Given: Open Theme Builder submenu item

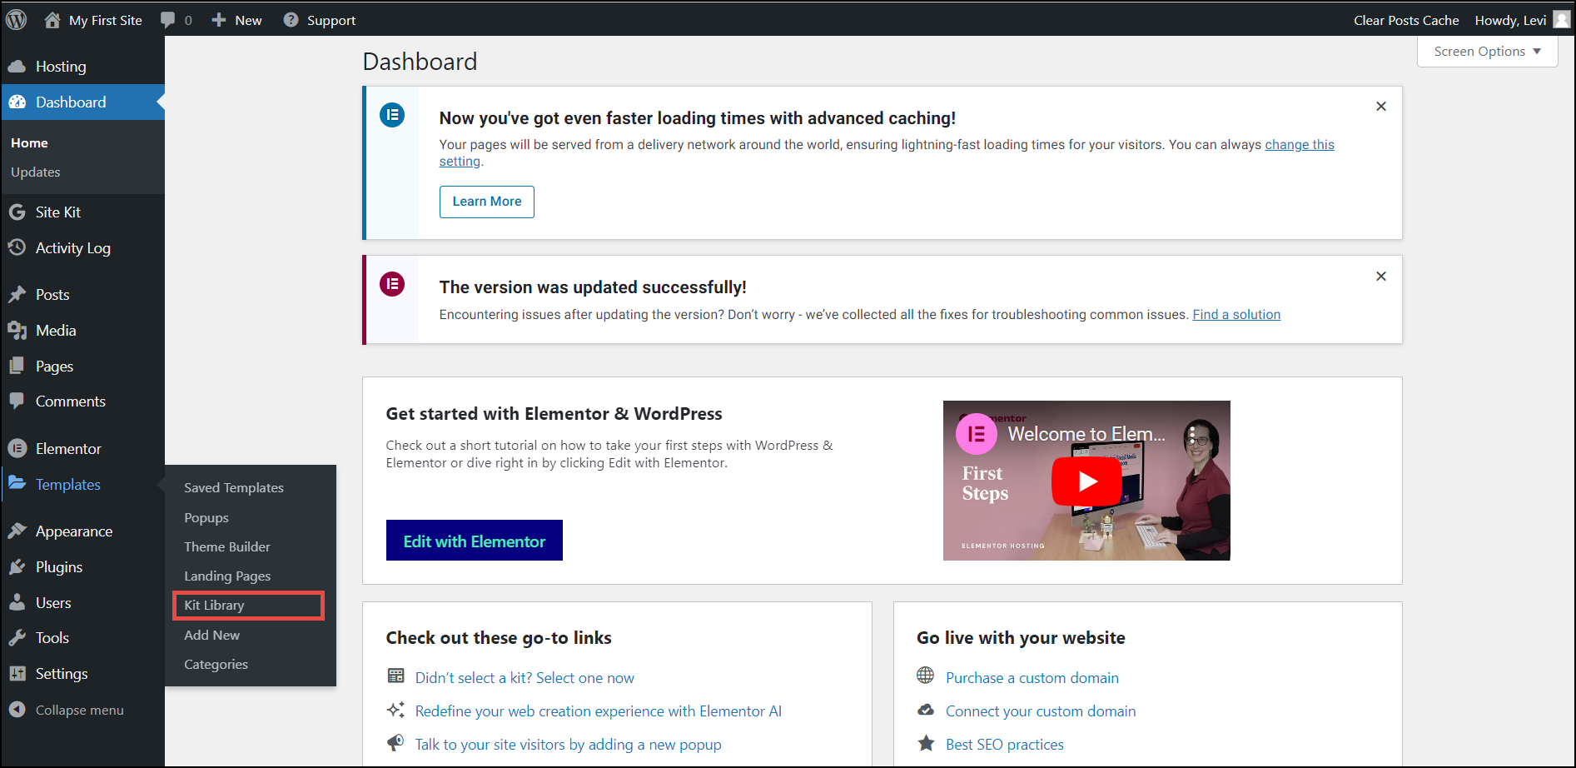Looking at the screenshot, I should click(227, 547).
